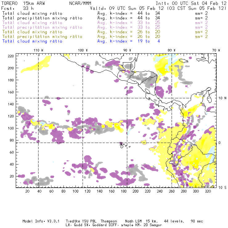Click the '10 S' latitude label
Viewport: 228px width, 228px height.
pyautogui.click(x=222, y=188)
